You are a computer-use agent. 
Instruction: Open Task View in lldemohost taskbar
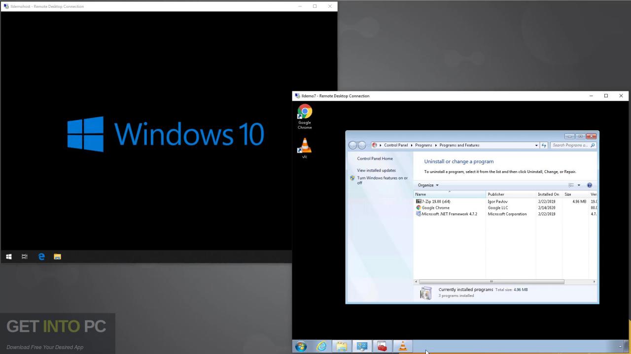coord(25,257)
